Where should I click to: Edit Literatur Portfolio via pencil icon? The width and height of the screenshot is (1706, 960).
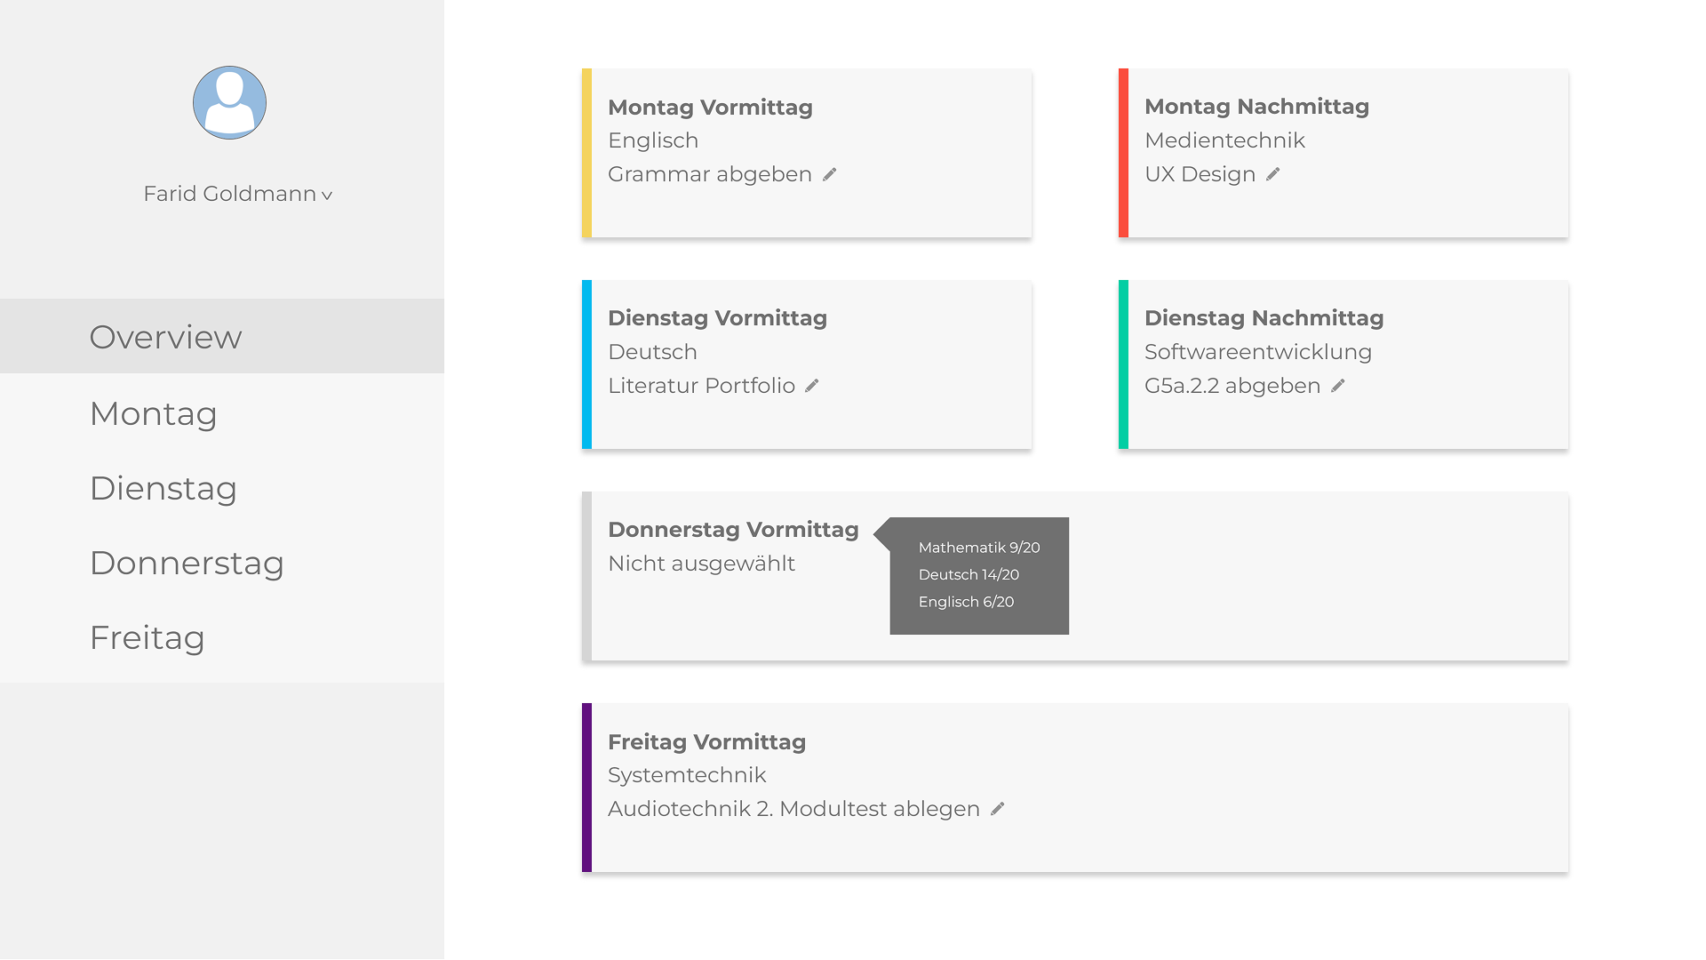click(811, 386)
